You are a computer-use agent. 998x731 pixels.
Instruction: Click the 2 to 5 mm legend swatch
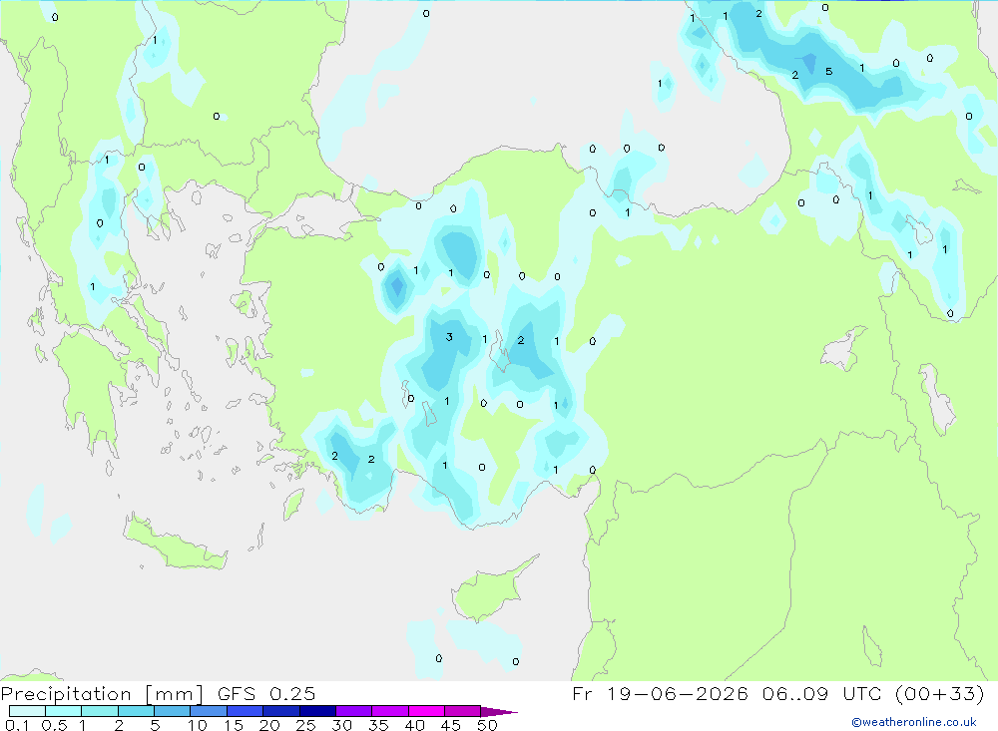click(136, 711)
